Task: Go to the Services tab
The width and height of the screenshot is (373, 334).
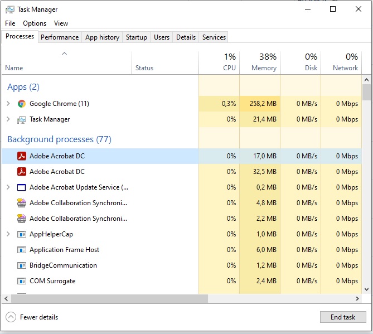Action: [x=214, y=37]
